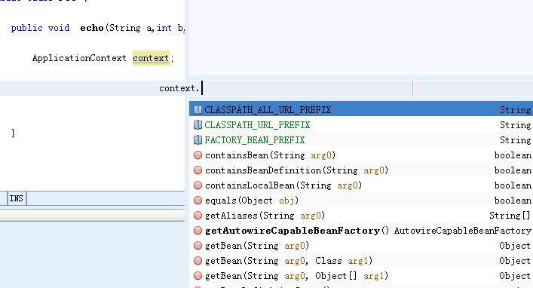Pick getBean(String arg0) suggestion
The height and width of the screenshot is (288, 533).
(361, 246)
